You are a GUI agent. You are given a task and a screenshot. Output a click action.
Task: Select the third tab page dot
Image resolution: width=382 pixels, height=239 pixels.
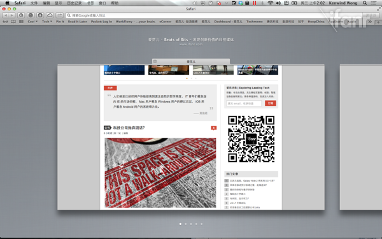[x=191, y=224]
